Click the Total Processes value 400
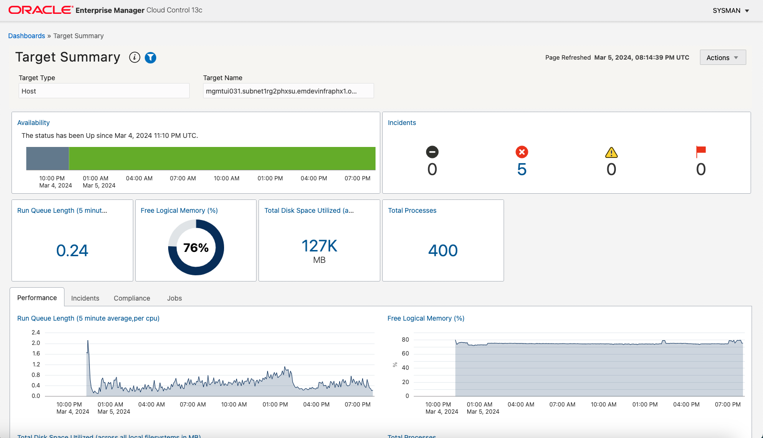763x438 pixels. pyautogui.click(x=443, y=250)
